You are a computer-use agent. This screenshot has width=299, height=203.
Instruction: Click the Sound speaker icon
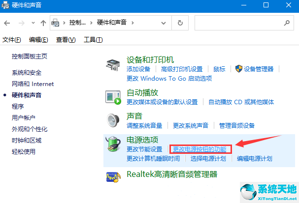point(113,120)
